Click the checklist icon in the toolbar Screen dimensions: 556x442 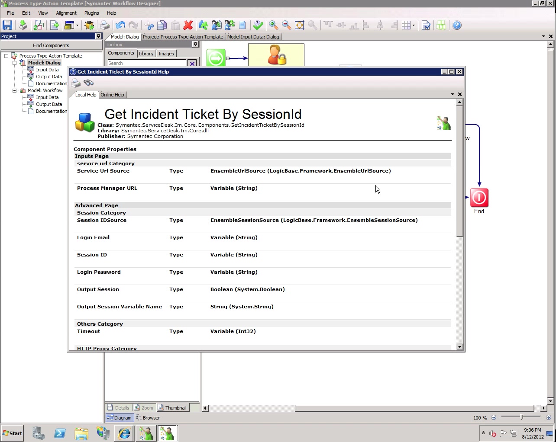pyautogui.click(x=426, y=25)
